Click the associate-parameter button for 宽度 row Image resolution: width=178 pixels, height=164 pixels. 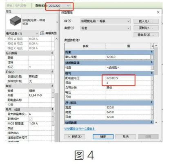click(152, 108)
